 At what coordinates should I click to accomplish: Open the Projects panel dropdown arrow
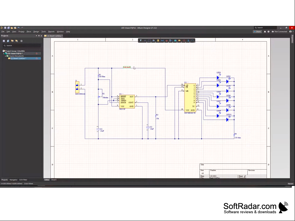click(x=36, y=36)
